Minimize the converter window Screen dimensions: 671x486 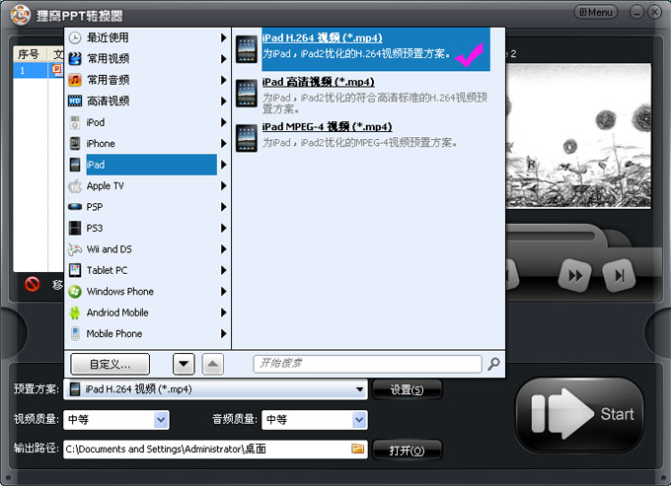click(636, 13)
